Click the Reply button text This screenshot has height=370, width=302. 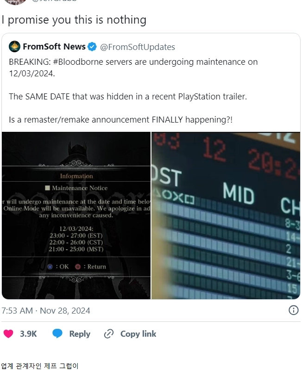(80, 334)
